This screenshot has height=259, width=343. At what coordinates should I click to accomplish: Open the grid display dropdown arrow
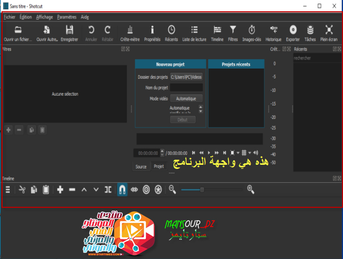(x=250, y=153)
